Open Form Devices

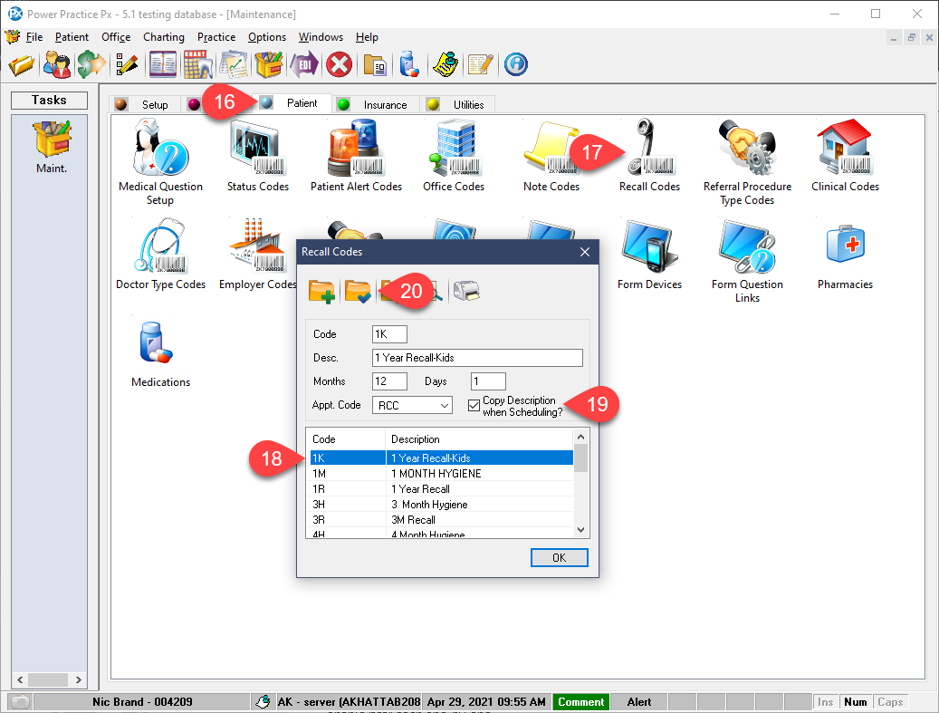pyautogui.click(x=650, y=254)
